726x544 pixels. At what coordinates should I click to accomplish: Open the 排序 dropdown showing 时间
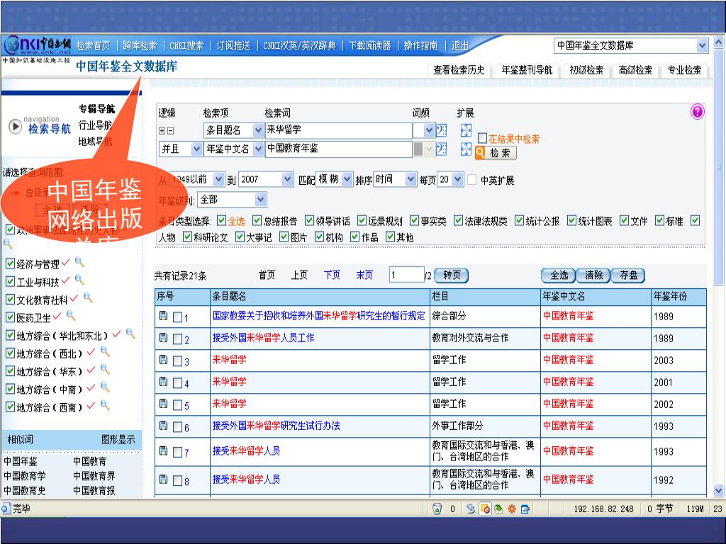coord(411,179)
